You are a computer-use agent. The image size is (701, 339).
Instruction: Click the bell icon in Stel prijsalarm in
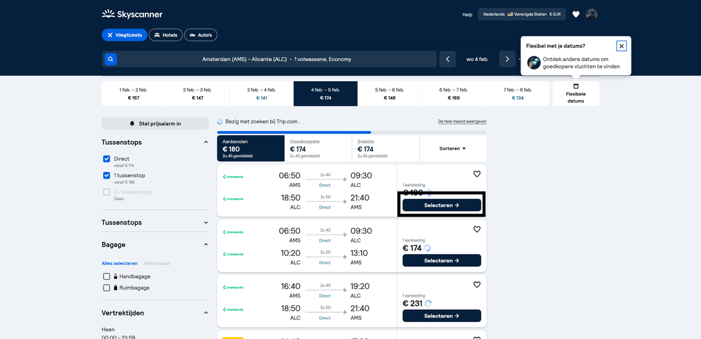click(x=132, y=123)
